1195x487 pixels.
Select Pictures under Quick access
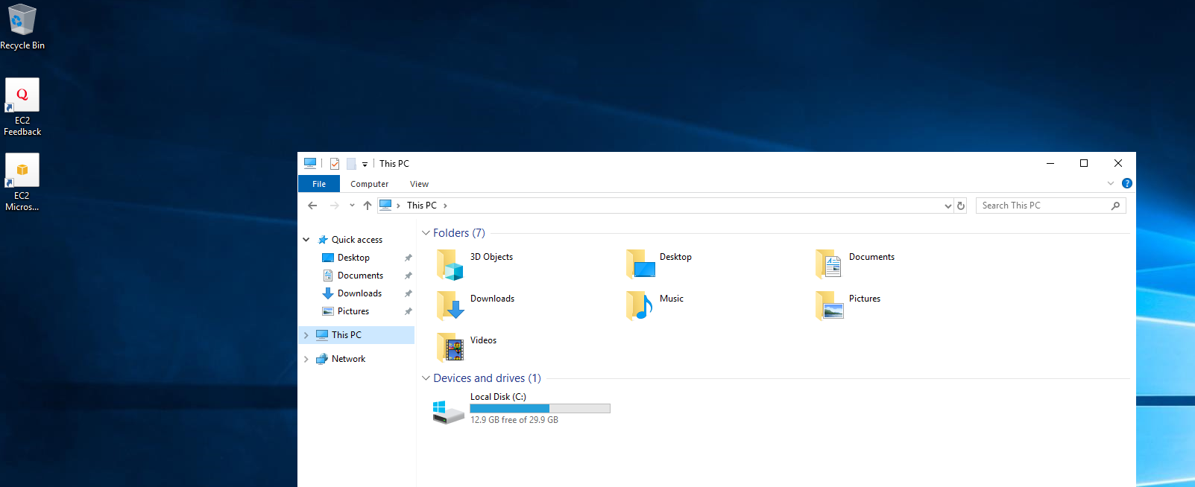coord(353,311)
